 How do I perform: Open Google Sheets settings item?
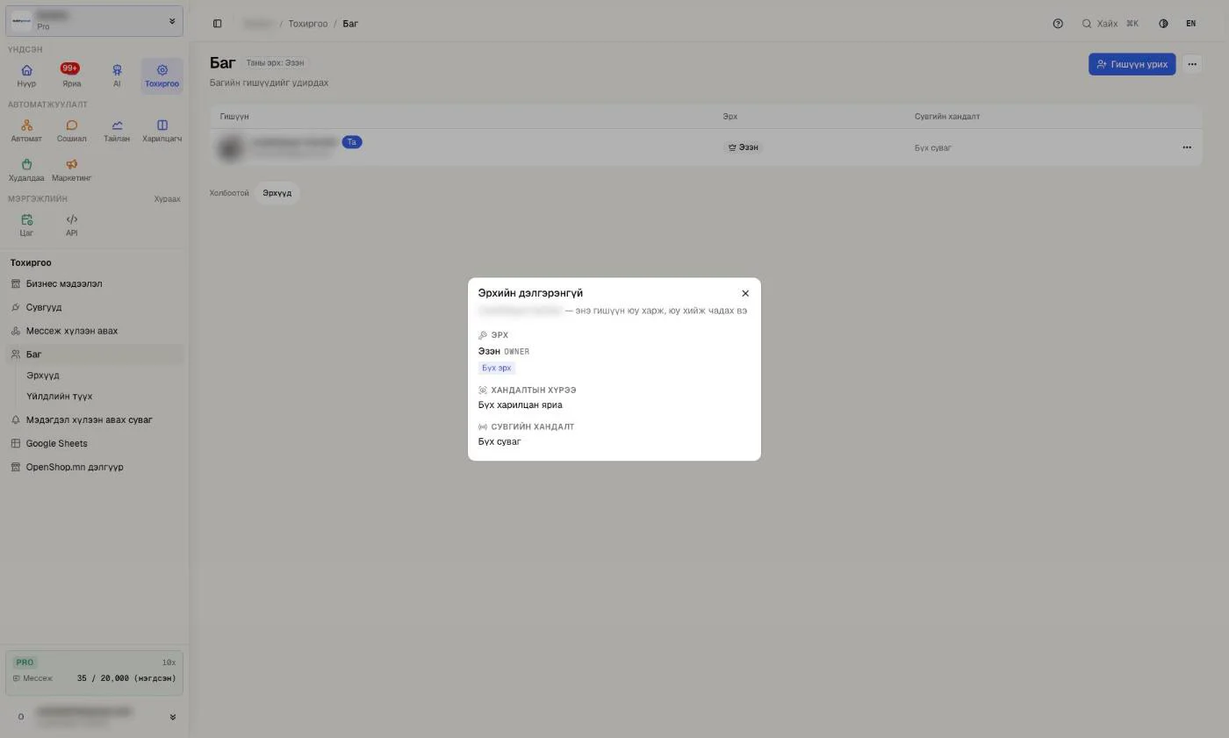pyautogui.click(x=94, y=443)
